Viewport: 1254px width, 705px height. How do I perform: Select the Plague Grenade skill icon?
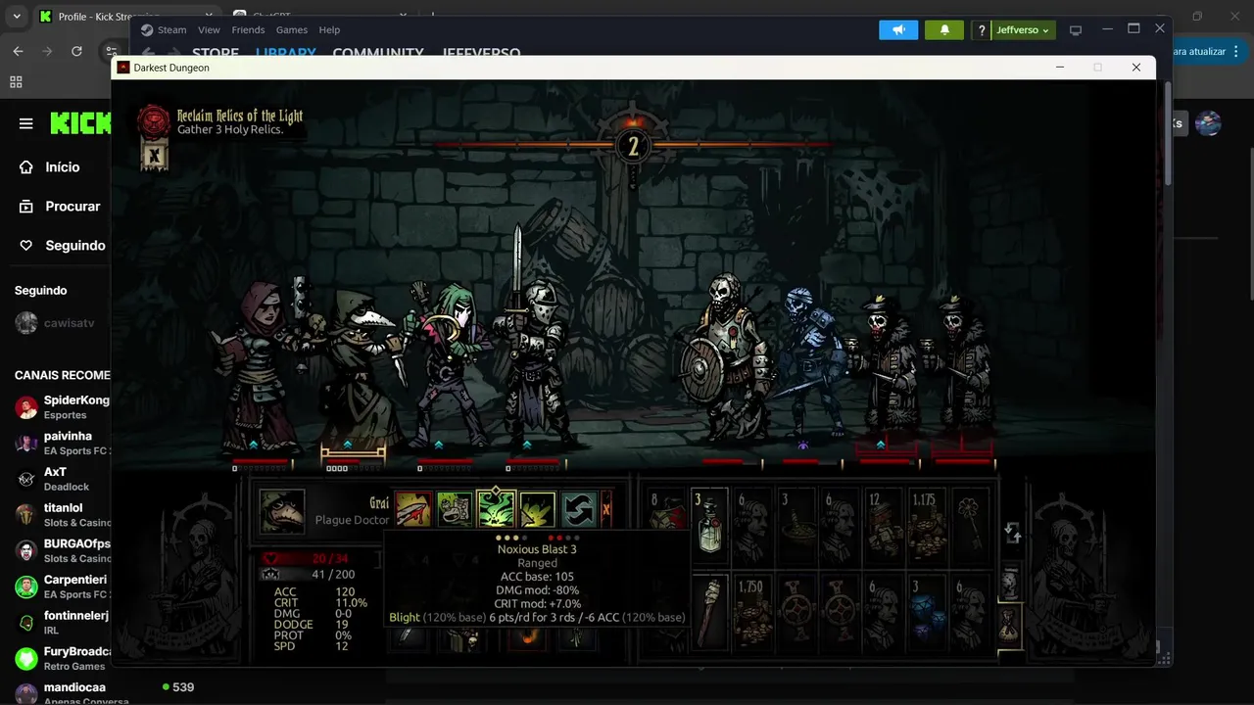538,510
